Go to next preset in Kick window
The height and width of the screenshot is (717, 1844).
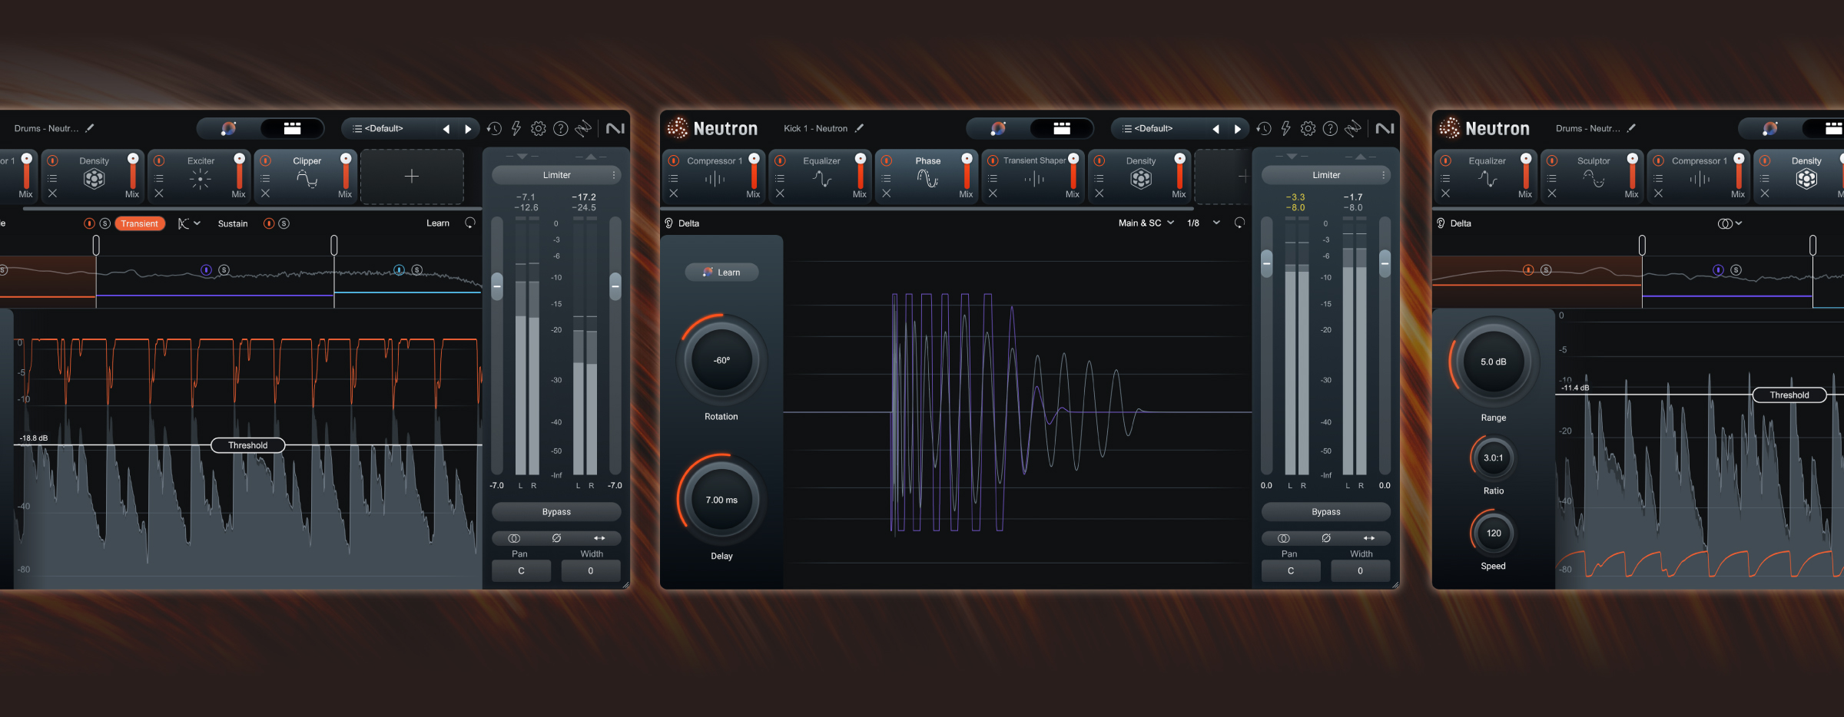(1237, 129)
